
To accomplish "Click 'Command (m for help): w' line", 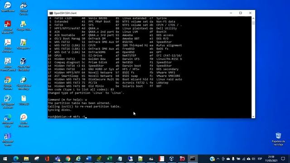I will click(x=68, y=100).
